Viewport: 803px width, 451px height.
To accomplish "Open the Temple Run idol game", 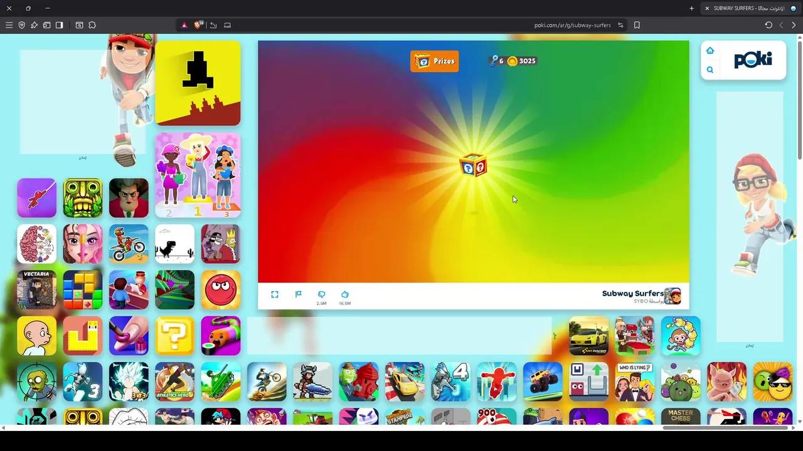I will point(83,198).
